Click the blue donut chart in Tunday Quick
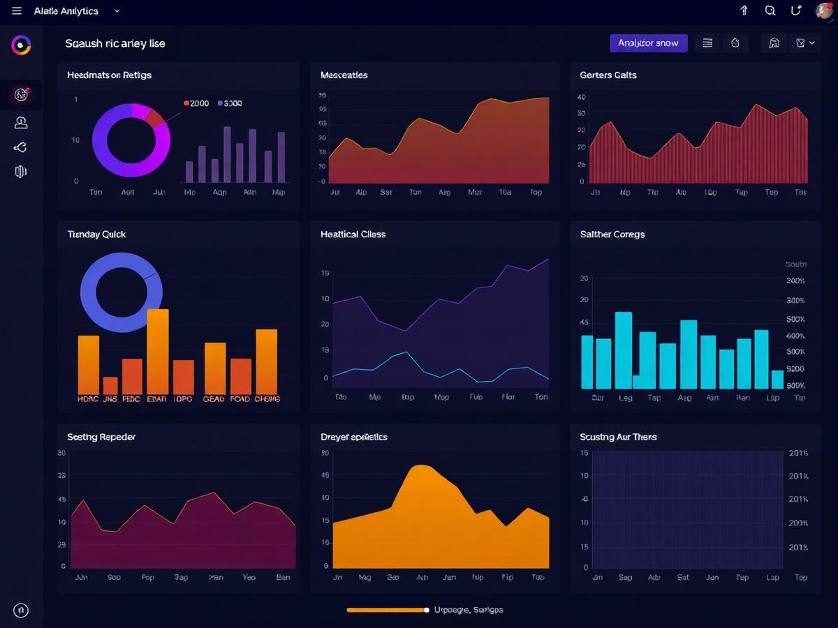Image resolution: width=838 pixels, height=628 pixels. click(122, 292)
